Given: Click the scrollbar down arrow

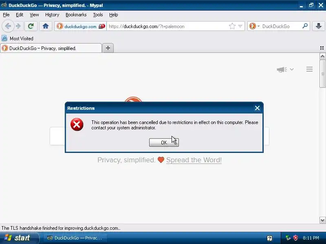Looking at the screenshot, I should [x=322, y=220].
